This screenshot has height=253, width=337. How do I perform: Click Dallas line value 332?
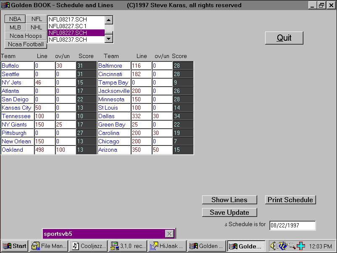(x=142, y=116)
